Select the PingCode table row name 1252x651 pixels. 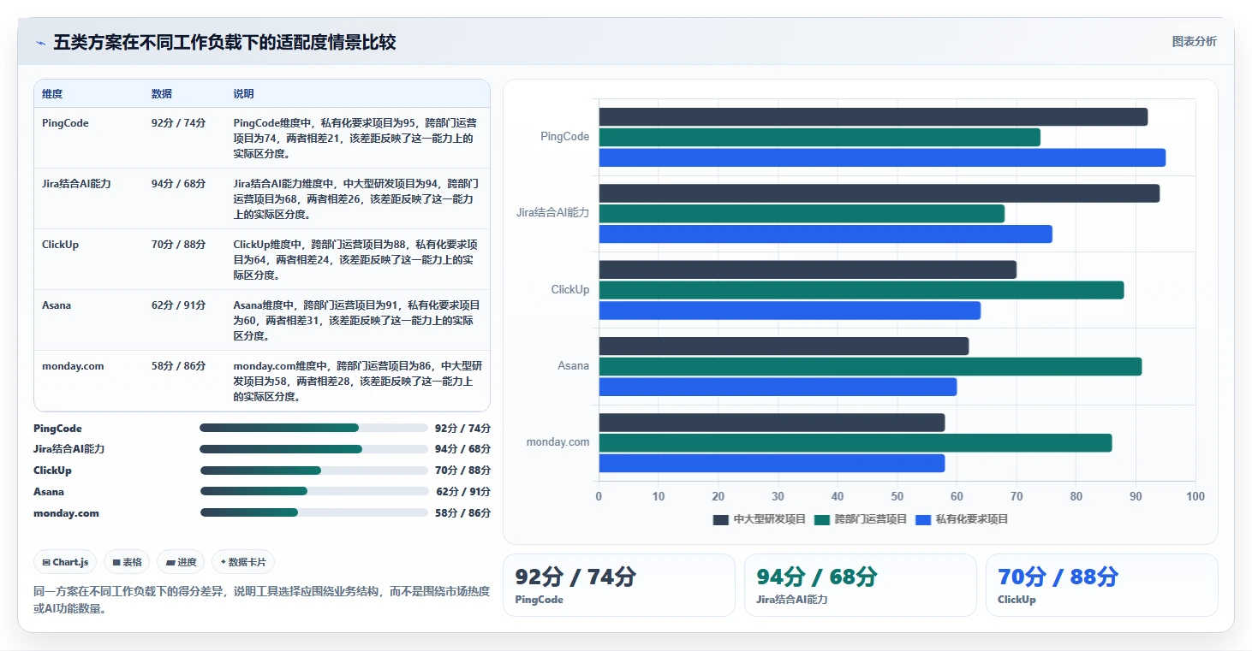(x=65, y=123)
